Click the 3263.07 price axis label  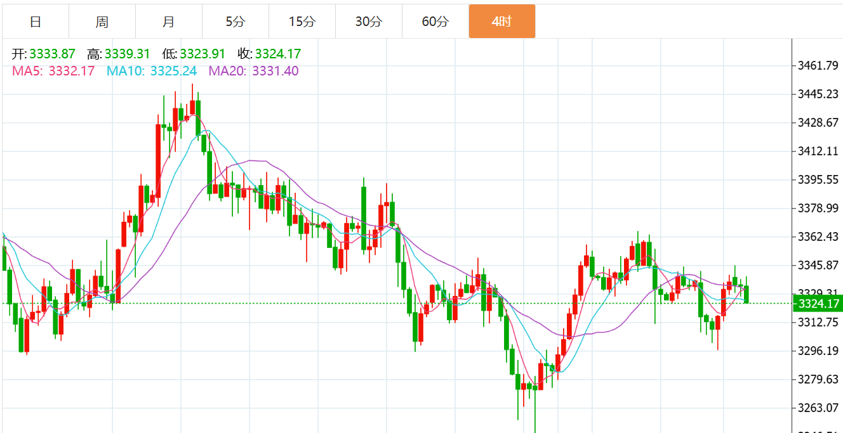[x=818, y=408]
